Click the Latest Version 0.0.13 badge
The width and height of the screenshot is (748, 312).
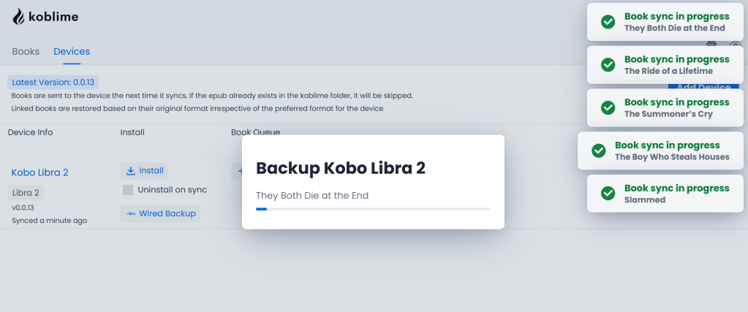click(54, 82)
